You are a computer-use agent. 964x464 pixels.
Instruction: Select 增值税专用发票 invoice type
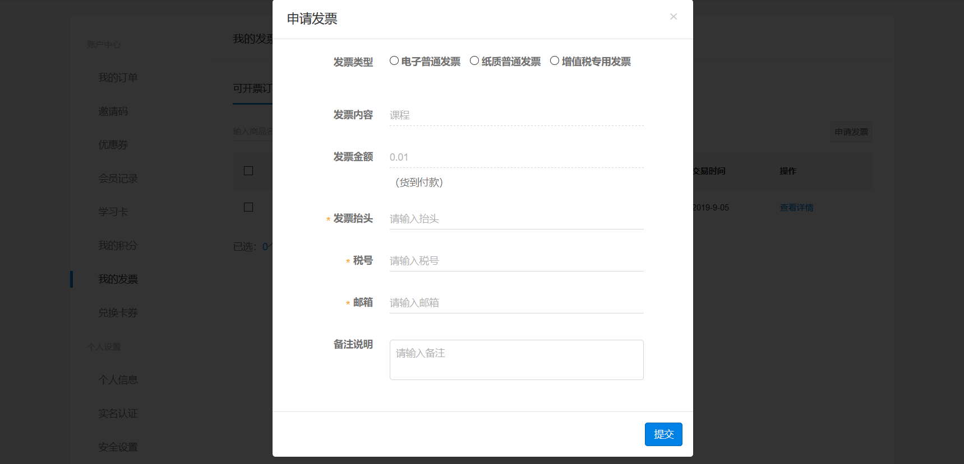click(x=555, y=61)
